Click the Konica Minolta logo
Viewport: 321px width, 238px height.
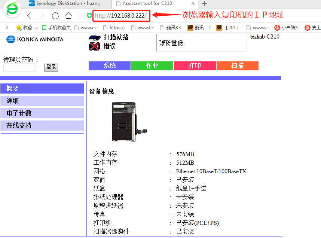point(35,39)
